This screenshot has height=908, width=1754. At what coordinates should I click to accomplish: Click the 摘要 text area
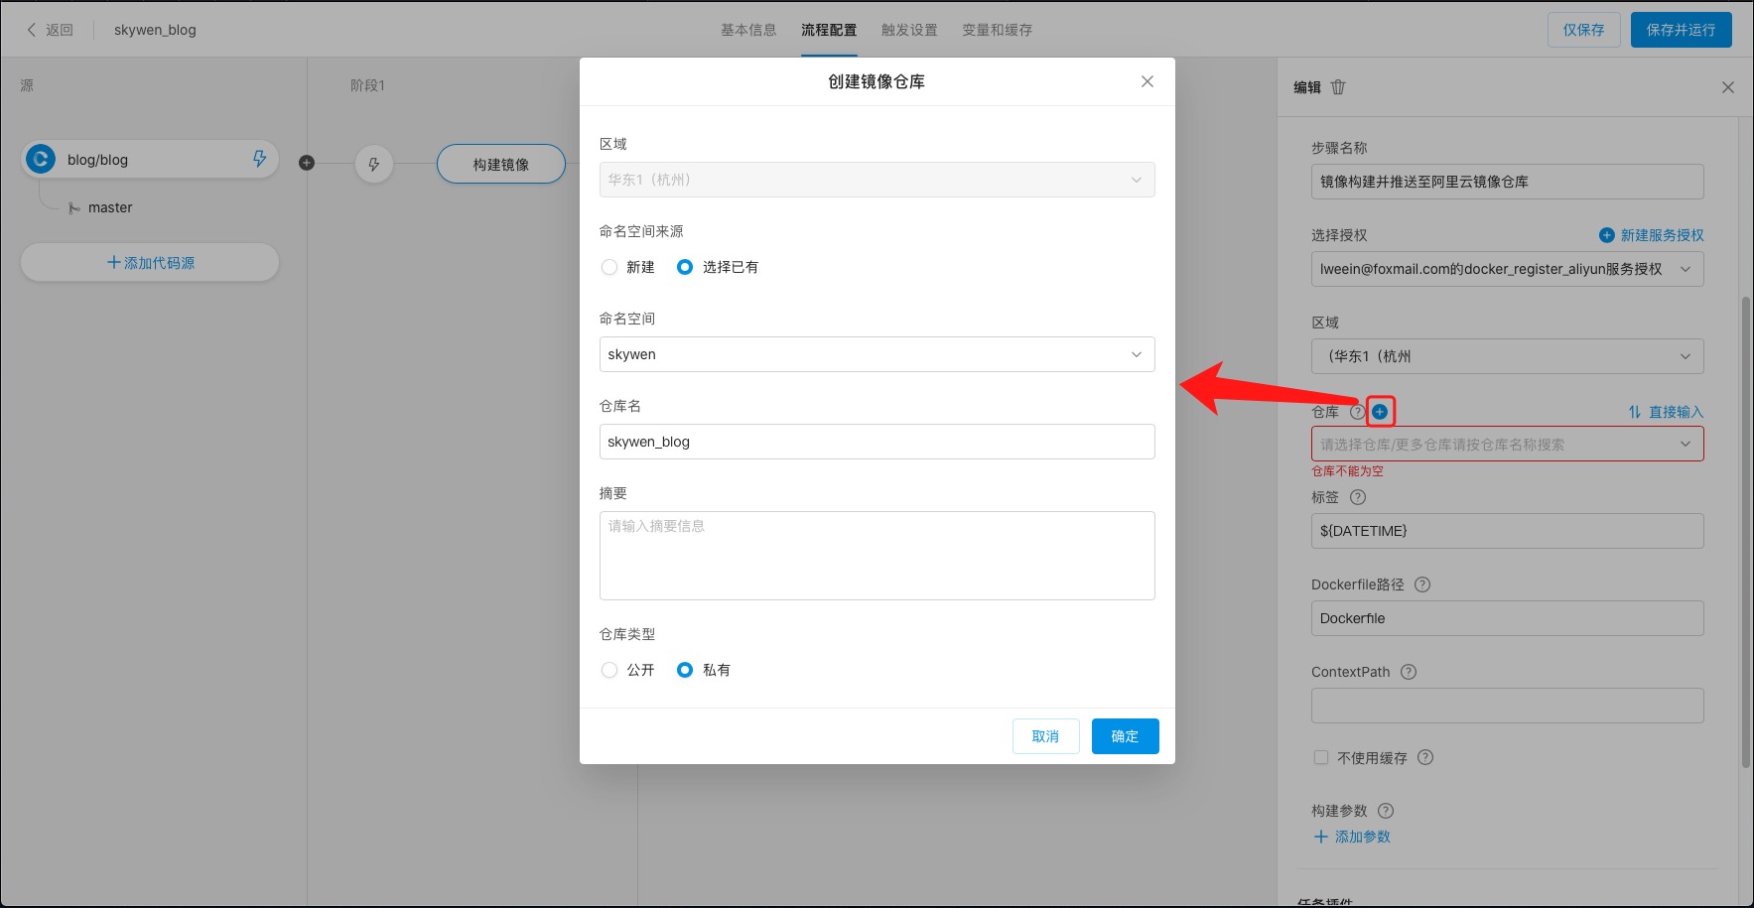point(877,556)
